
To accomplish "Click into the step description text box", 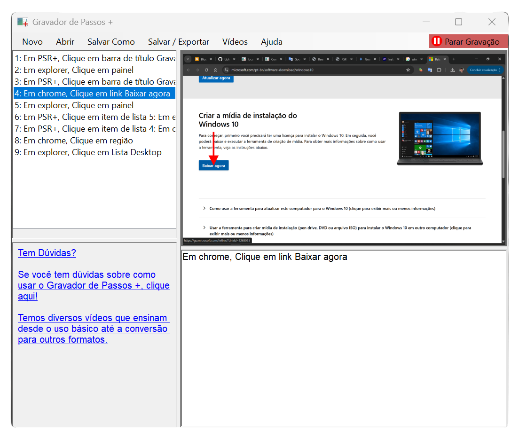I will point(344,338).
